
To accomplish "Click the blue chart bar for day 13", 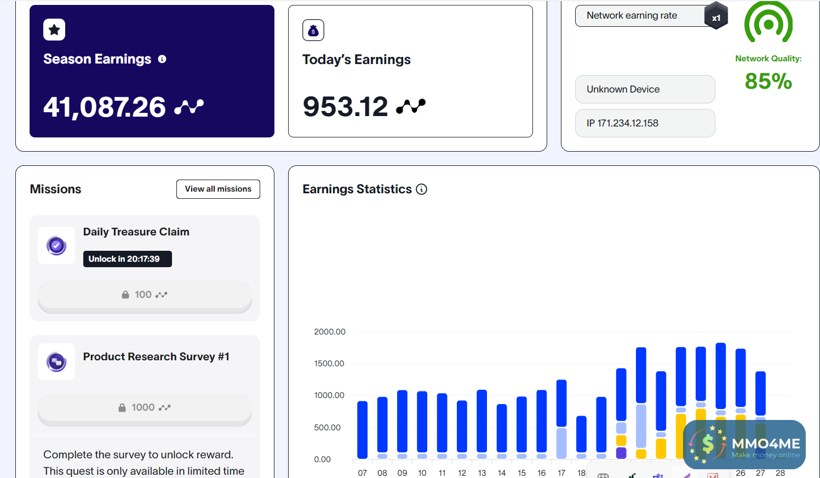I will 482,421.
